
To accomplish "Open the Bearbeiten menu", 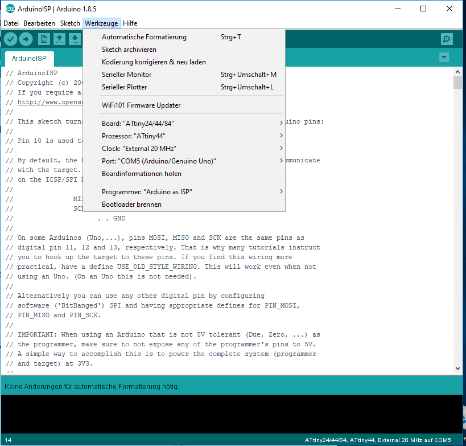I will (x=39, y=23).
